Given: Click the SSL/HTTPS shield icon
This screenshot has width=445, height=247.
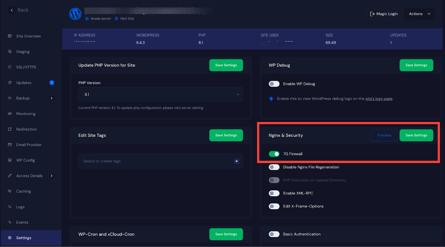Looking at the screenshot, I should click(10, 67).
